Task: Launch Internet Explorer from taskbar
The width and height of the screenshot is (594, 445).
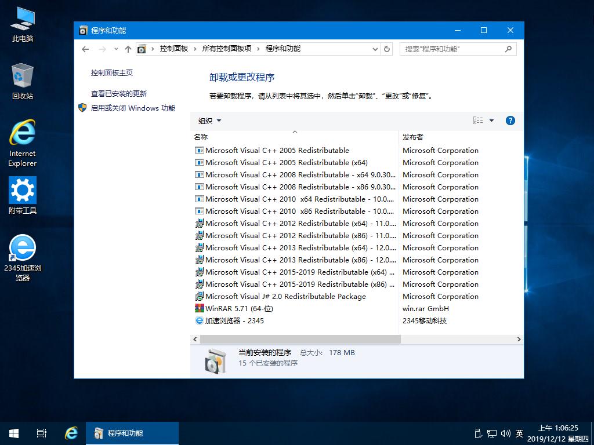Action: point(71,433)
